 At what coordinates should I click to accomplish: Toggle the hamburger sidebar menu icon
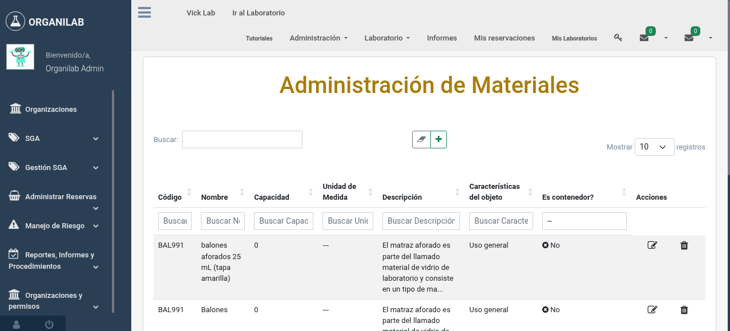pos(144,12)
